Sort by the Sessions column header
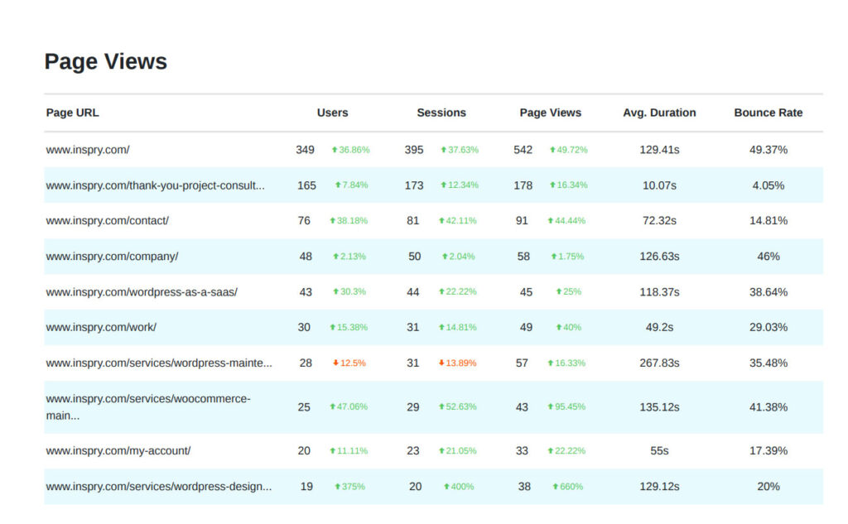Viewport: 848px width, 524px height. point(441,113)
